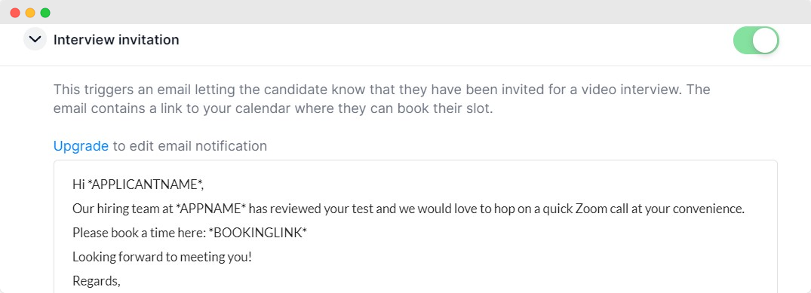This screenshot has height=293, width=811.
Task: Click the *BOOKINGLINK* placeholder
Action: coord(257,233)
